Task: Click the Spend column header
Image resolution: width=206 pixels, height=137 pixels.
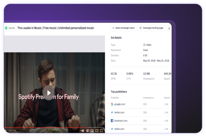Action: [x=167, y=97]
